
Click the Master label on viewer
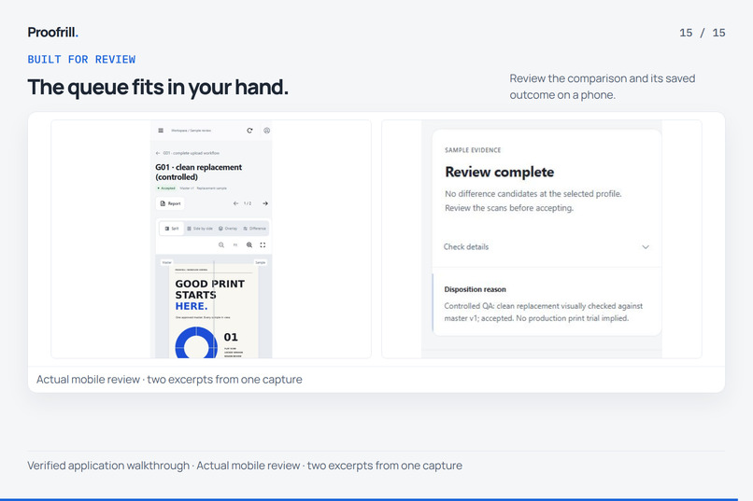point(166,262)
